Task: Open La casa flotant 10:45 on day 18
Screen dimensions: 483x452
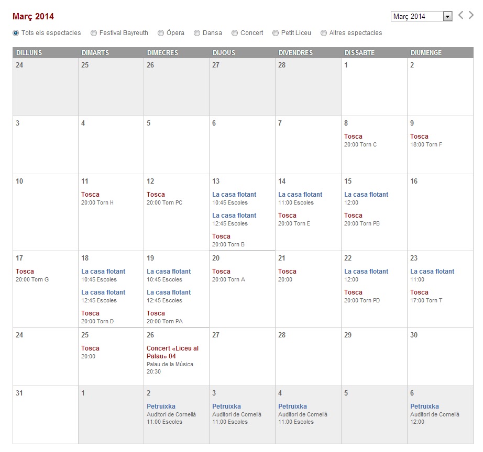Action: [x=103, y=272]
